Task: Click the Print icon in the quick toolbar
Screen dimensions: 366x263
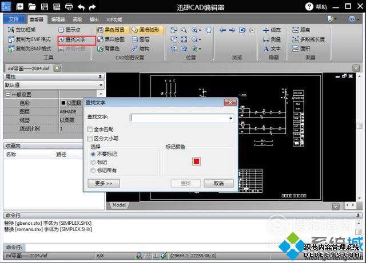Action: [69, 7]
